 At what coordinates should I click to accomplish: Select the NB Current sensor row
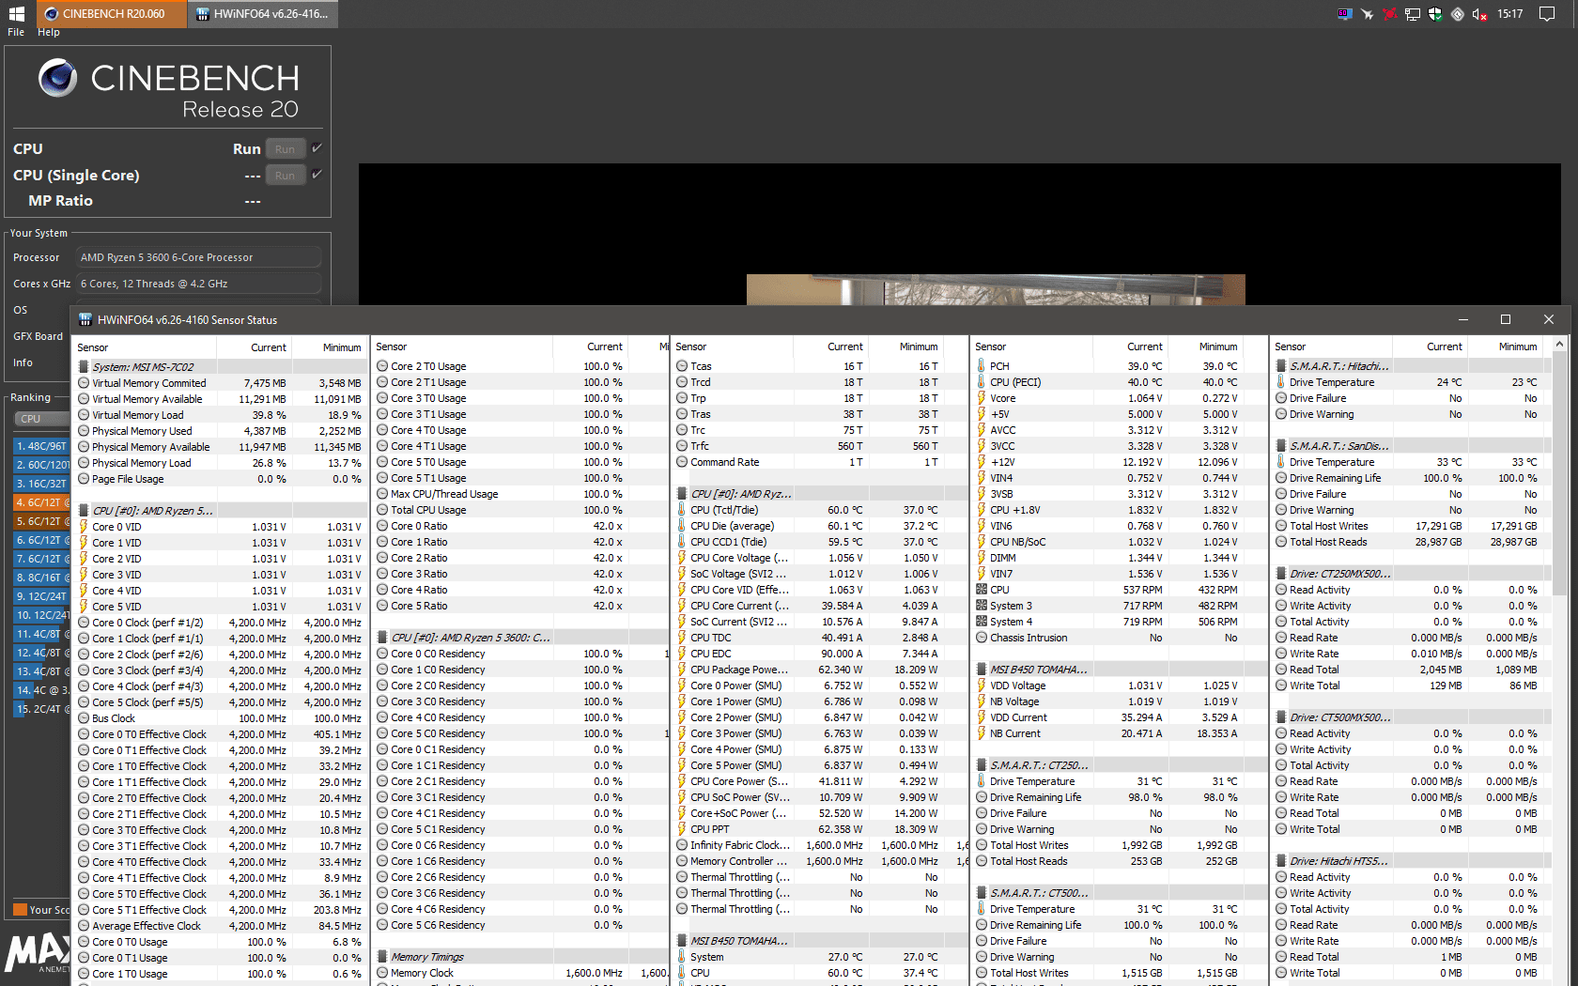(x=1119, y=733)
